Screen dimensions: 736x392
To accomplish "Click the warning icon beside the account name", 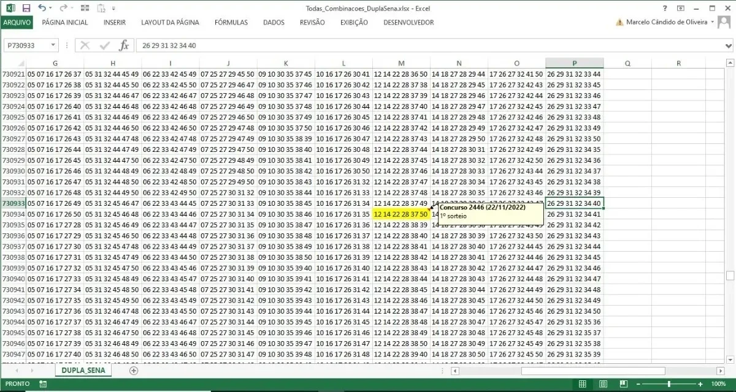I will tap(619, 23).
